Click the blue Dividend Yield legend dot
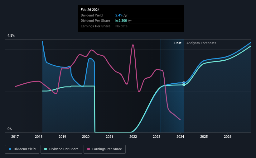The width and height of the screenshot is (256, 158). [x=10, y=149]
